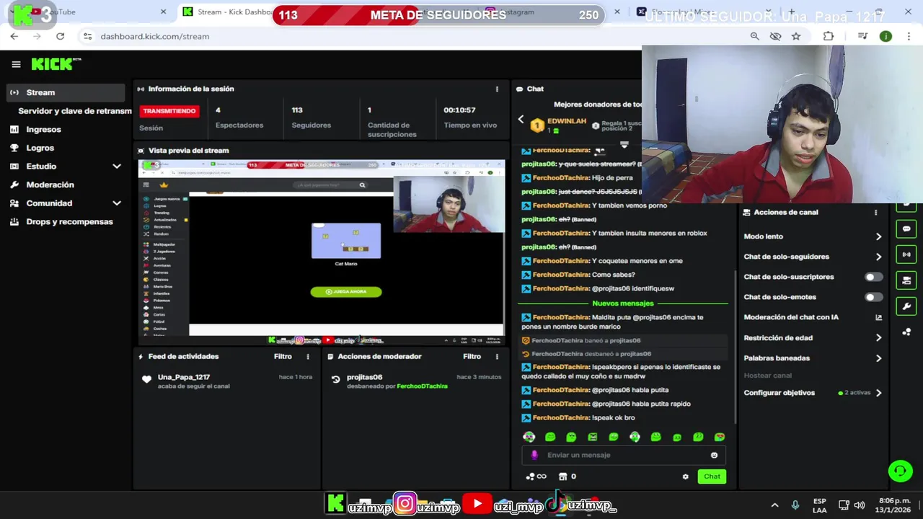This screenshot has height=519, width=923.
Task: Open Una_Papa_1217 in the activity feed
Action: coord(184,377)
